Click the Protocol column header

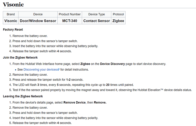click(x=118, y=14)
